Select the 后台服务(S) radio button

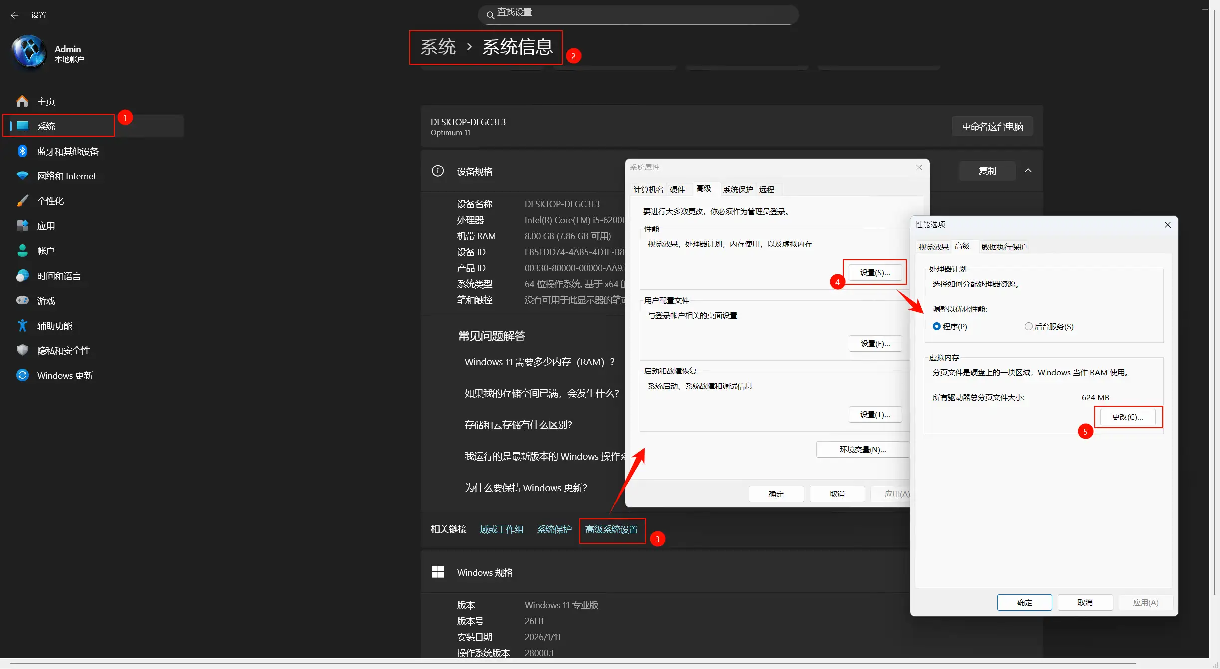(1028, 326)
